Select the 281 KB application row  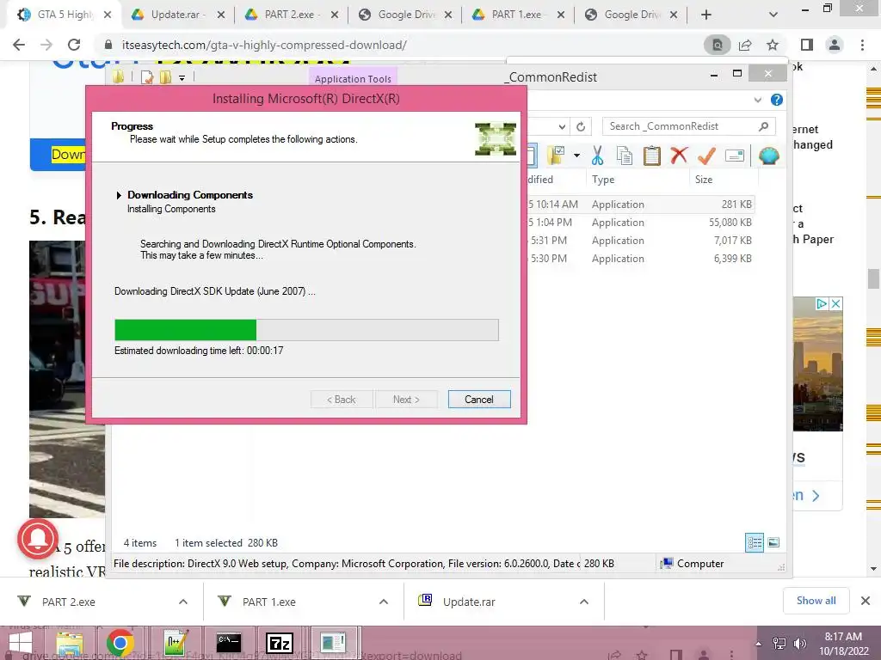tap(640, 205)
